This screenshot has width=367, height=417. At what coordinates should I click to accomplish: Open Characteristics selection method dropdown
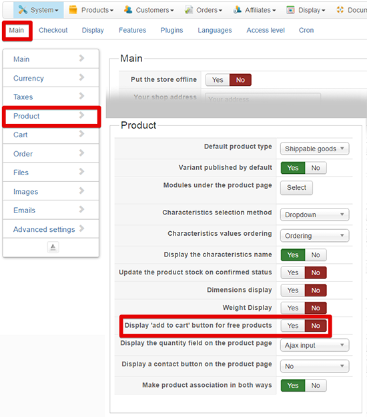click(x=314, y=214)
